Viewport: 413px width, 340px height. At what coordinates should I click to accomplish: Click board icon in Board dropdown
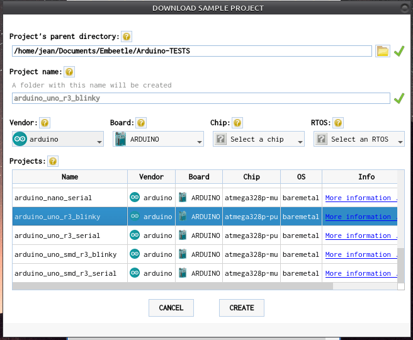pos(121,139)
